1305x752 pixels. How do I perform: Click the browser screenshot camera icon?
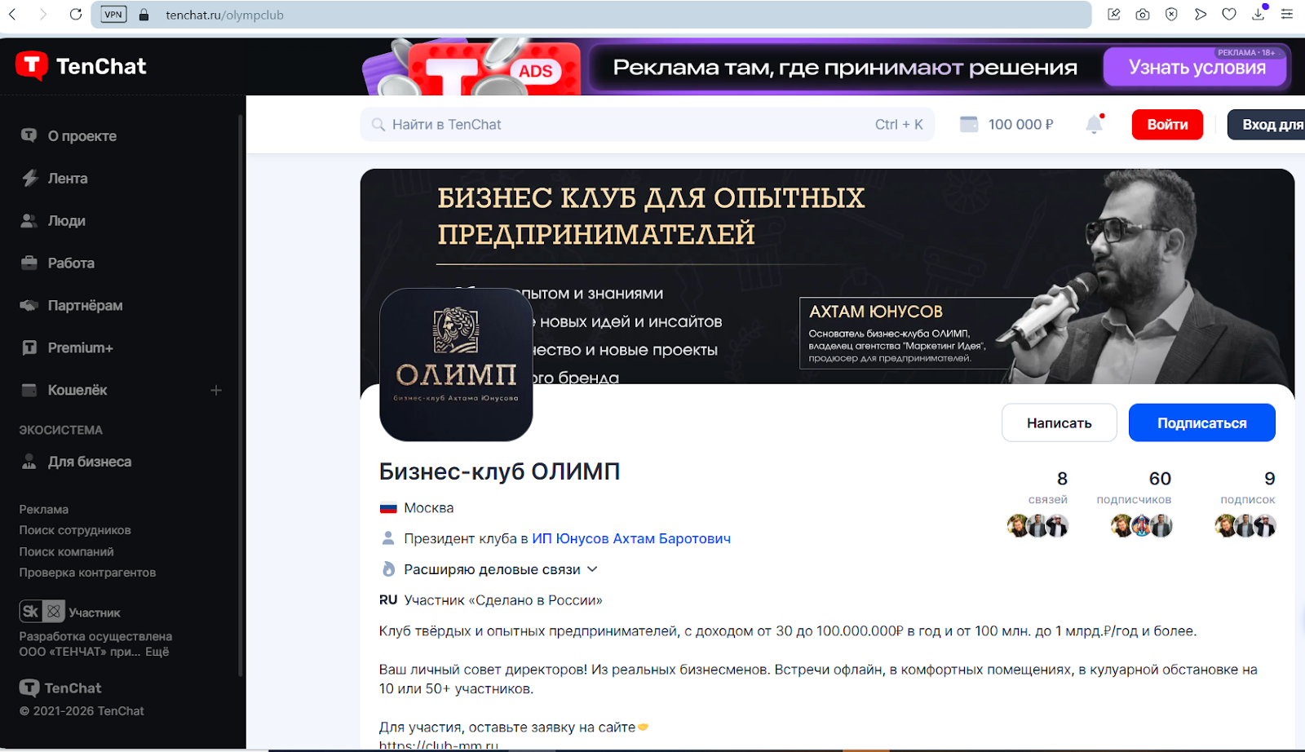click(x=1143, y=14)
